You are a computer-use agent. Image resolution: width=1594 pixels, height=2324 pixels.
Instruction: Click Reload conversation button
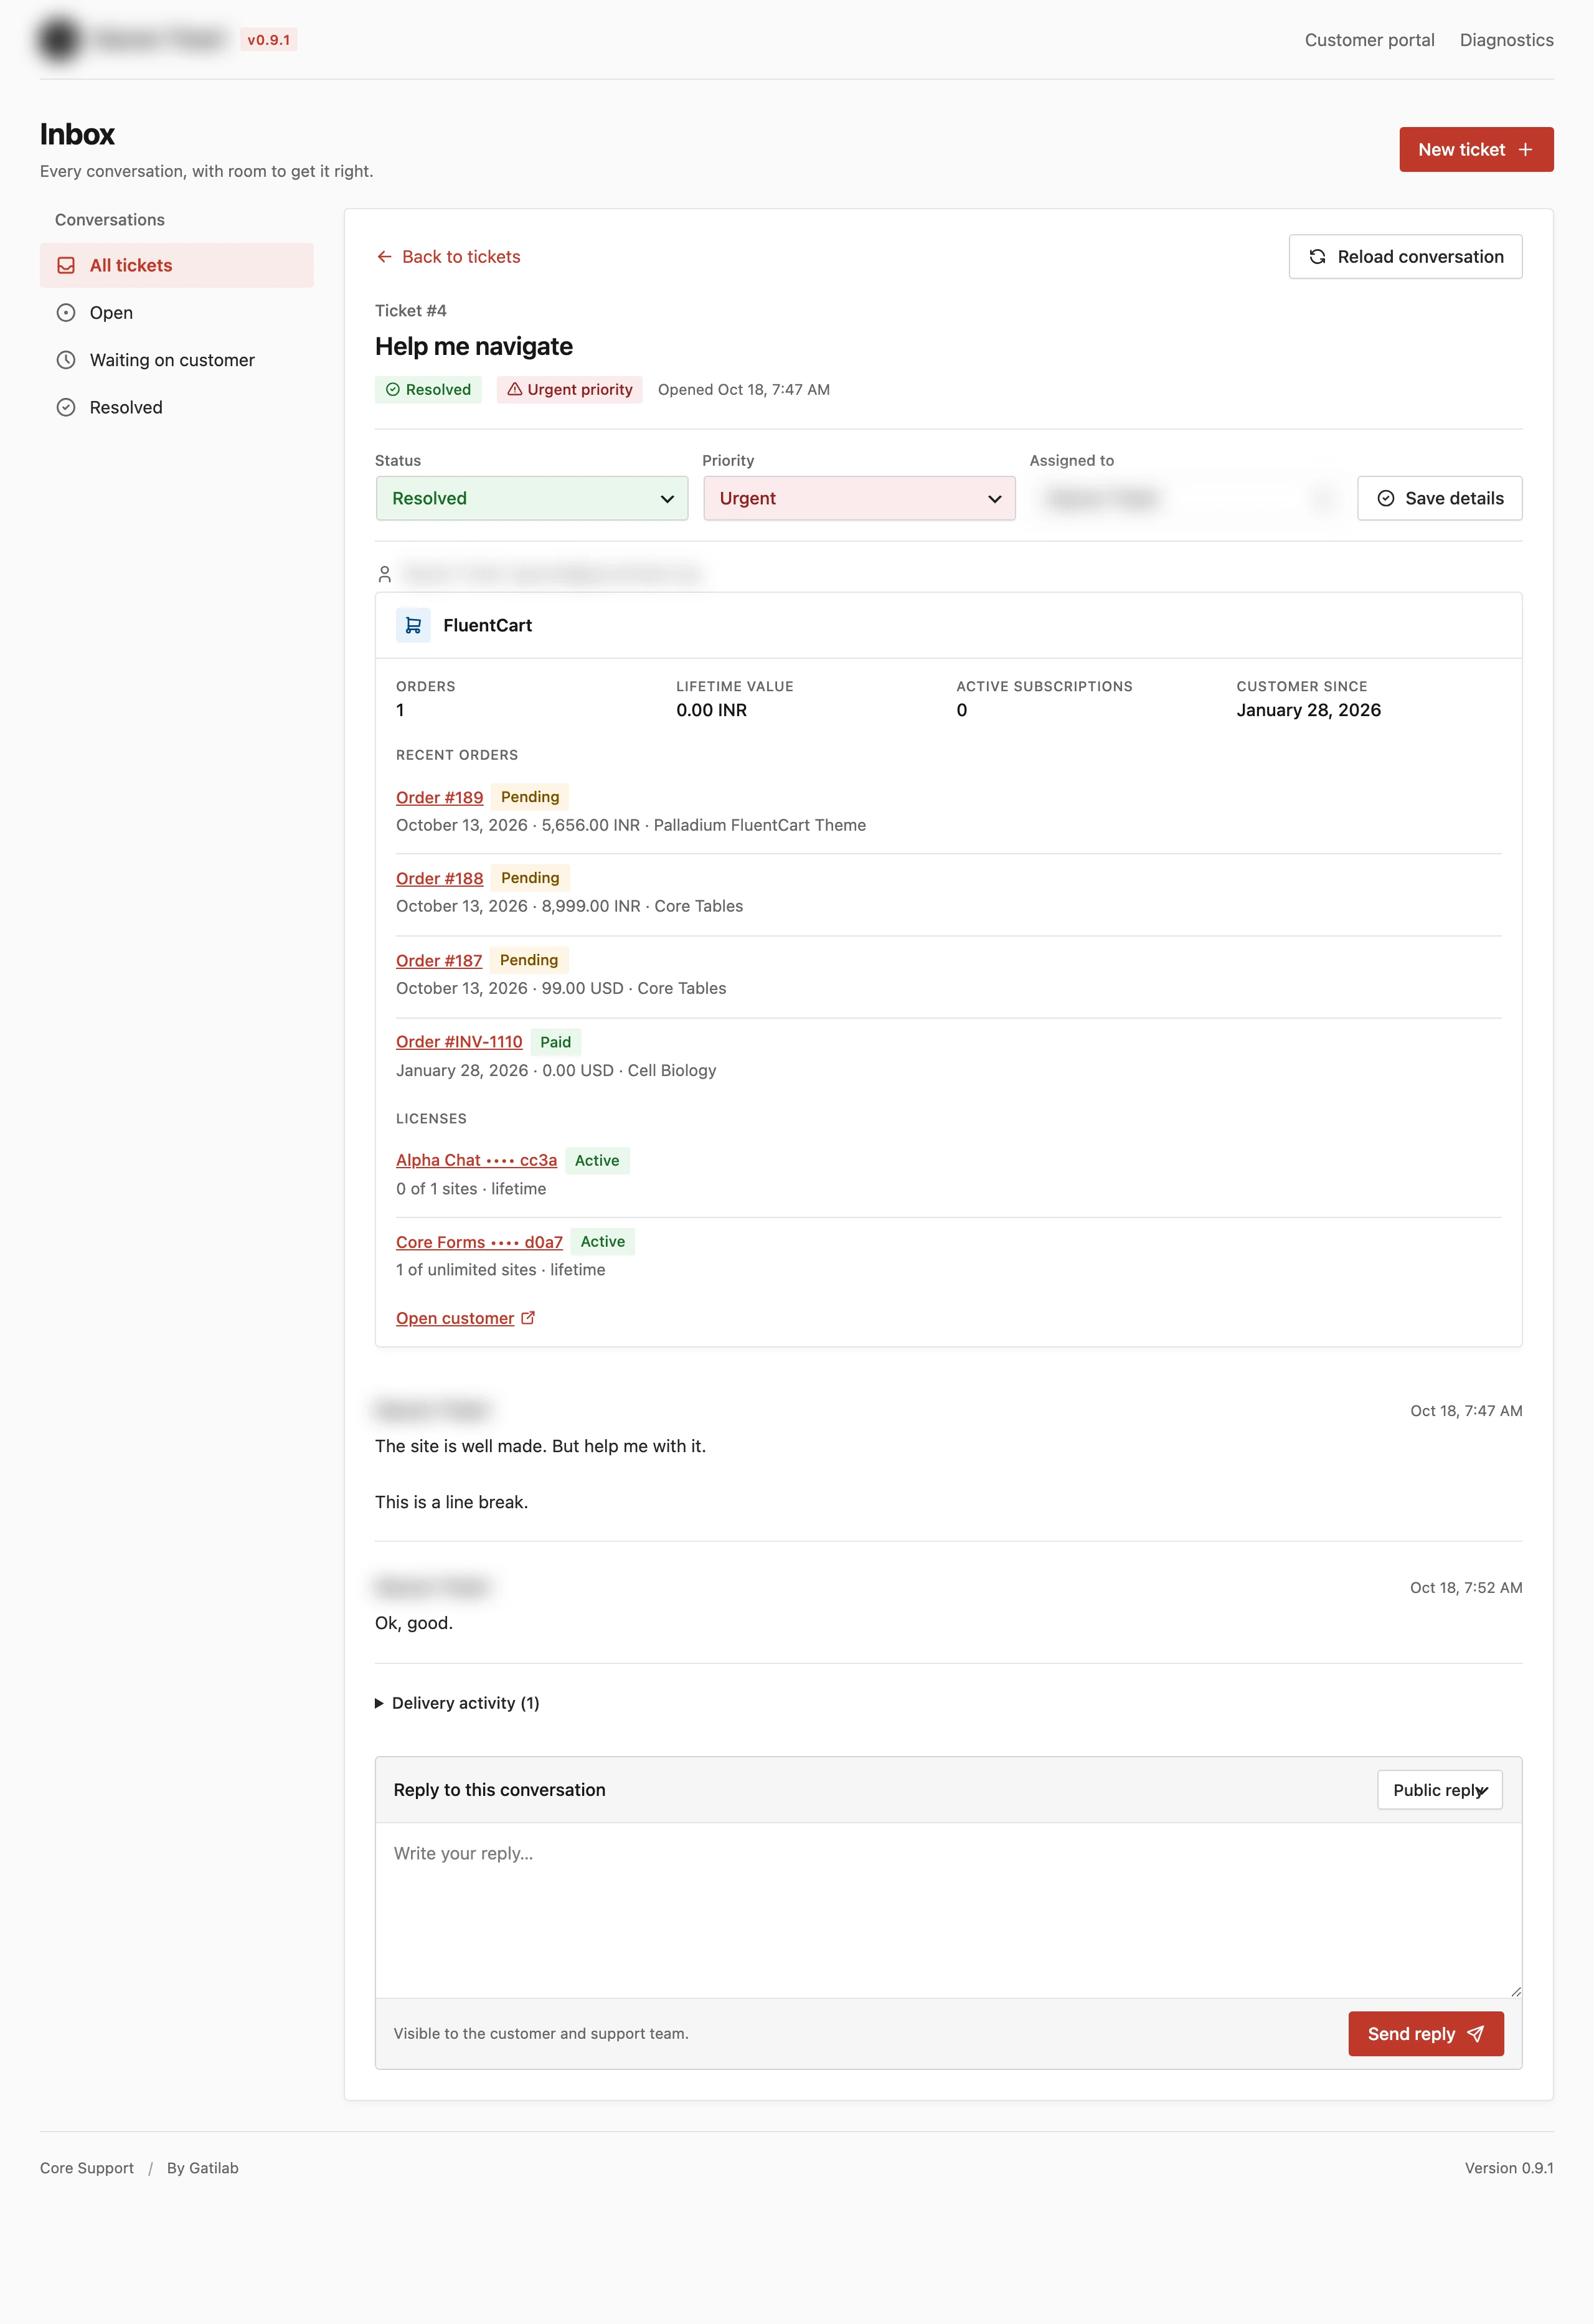pos(1405,257)
